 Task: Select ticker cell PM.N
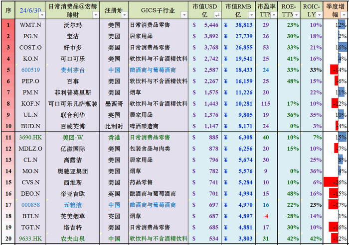30,92
